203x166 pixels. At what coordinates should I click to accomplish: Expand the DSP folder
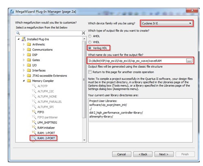(24, 55)
